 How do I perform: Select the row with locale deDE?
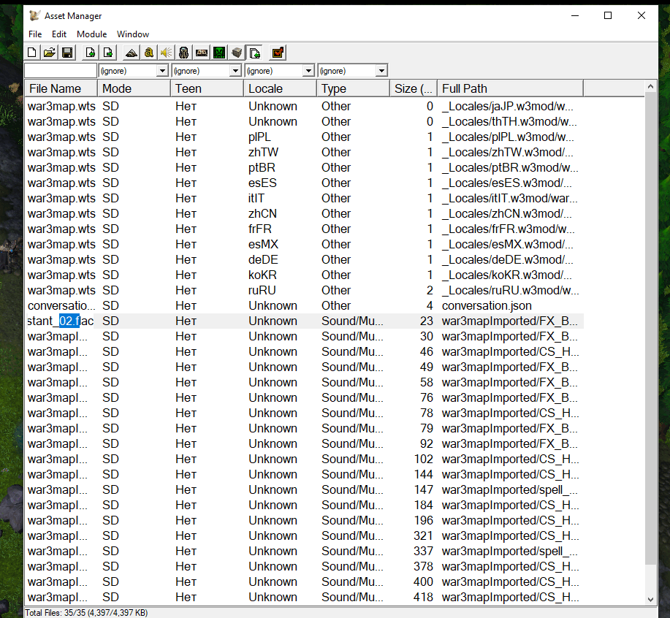point(304,259)
